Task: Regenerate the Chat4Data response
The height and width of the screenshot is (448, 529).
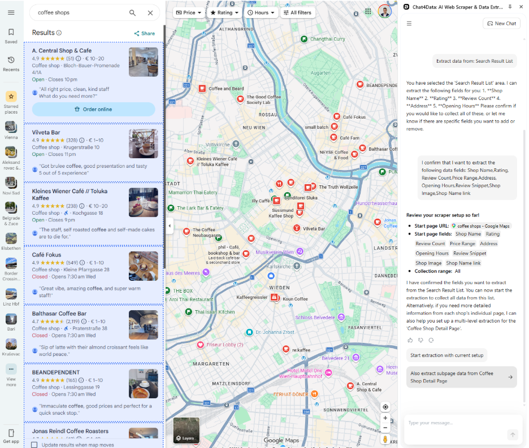Action: click(x=431, y=340)
